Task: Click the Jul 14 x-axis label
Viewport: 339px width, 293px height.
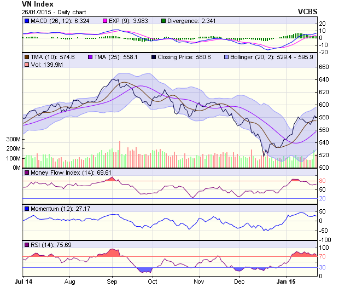Action: [x=23, y=281]
